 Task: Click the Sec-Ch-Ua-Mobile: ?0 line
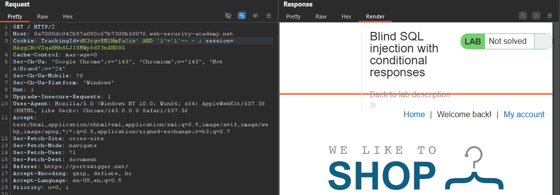(x=48, y=76)
